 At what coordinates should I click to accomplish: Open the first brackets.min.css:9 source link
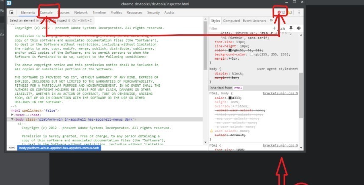[280, 93]
